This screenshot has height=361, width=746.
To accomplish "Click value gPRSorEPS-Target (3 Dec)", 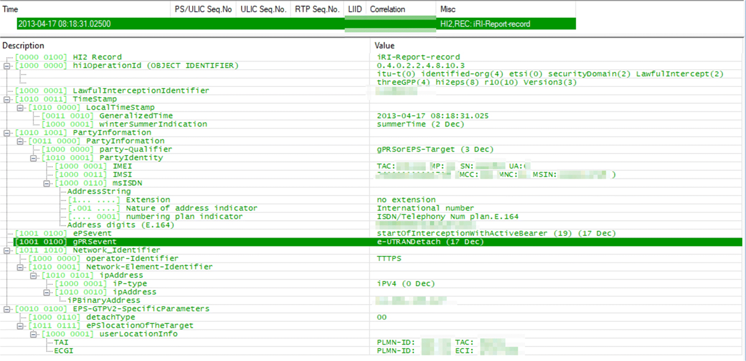I will [x=435, y=149].
